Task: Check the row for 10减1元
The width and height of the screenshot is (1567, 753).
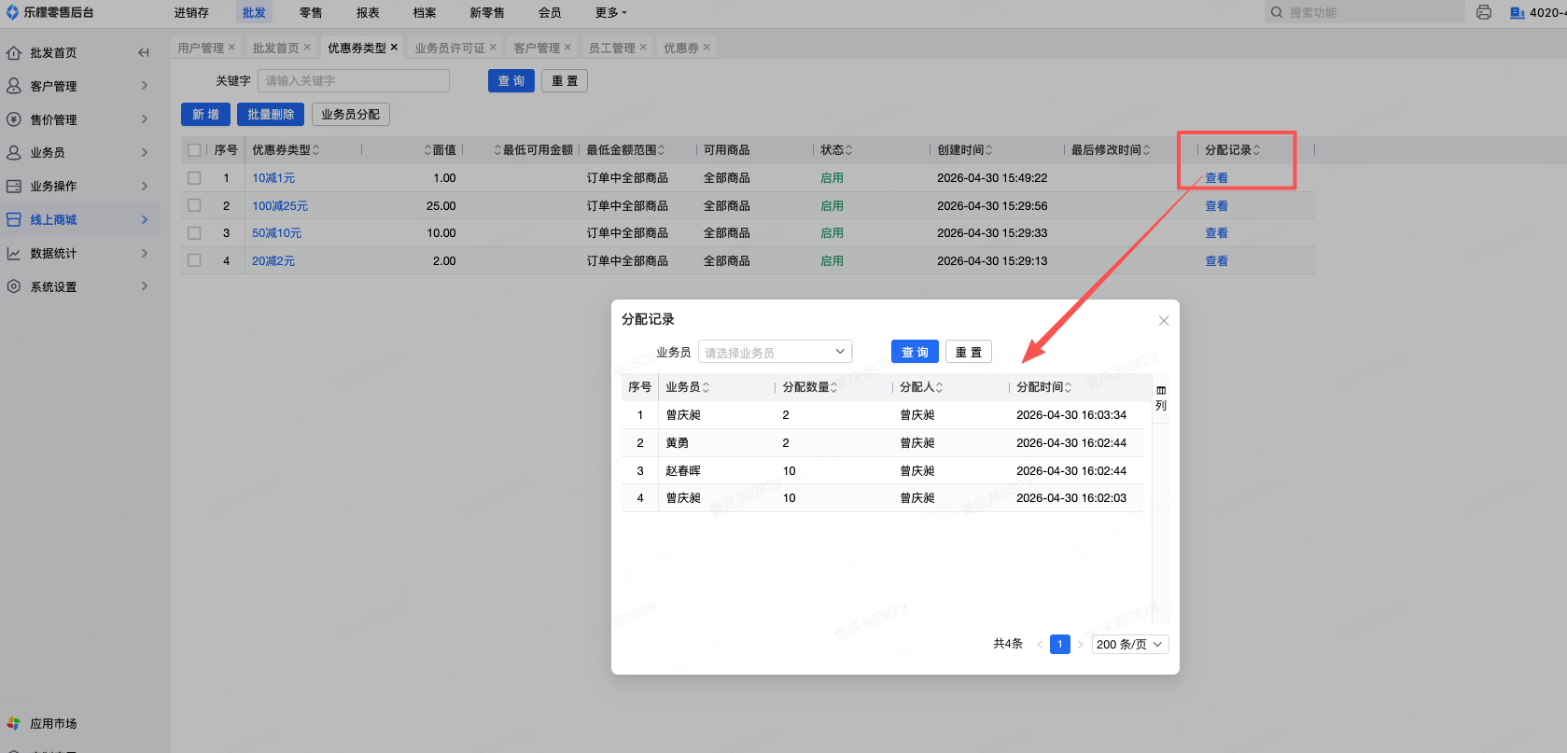Action: (194, 178)
